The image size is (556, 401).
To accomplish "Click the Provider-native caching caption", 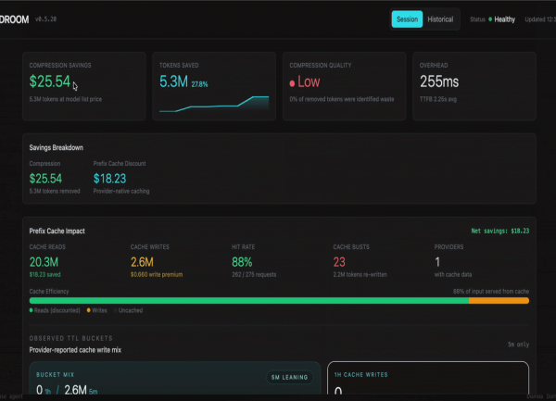I will [121, 191].
